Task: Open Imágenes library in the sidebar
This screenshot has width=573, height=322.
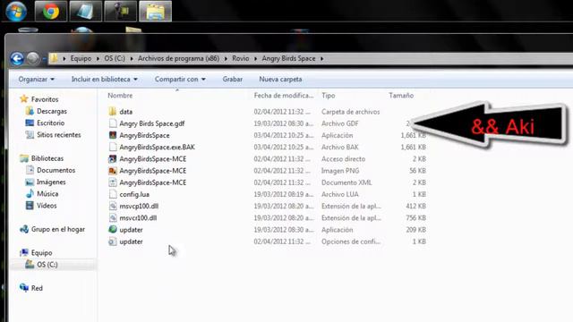Action: [51, 182]
